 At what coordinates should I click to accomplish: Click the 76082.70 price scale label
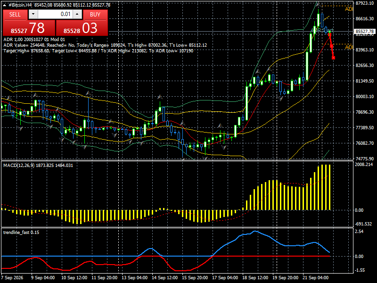coord(364,143)
